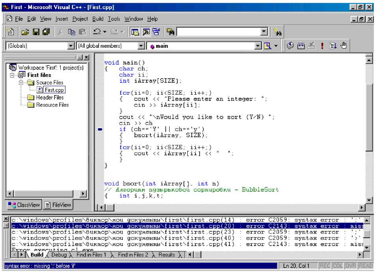The width and height of the screenshot is (377, 273).
Task: Switch to the ClassView tab
Action: [x=24, y=205]
